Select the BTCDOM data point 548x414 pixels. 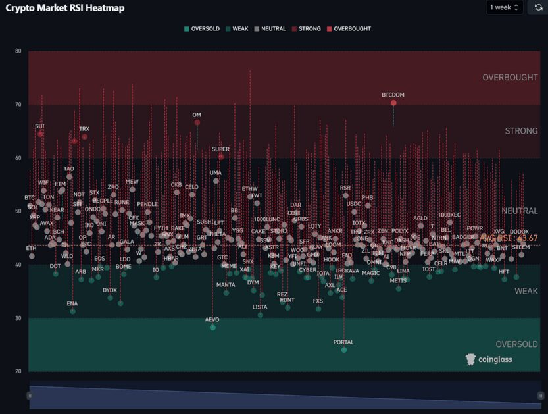point(393,103)
